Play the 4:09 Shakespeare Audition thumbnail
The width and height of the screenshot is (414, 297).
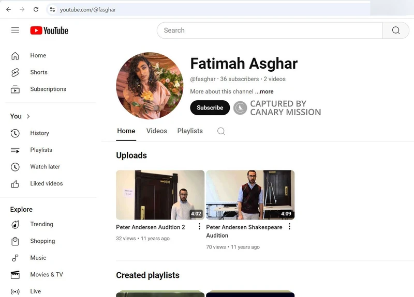pyautogui.click(x=250, y=195)
